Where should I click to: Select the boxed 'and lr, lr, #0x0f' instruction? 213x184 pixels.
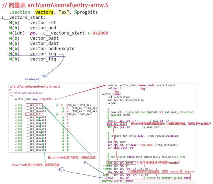point(121,163)
